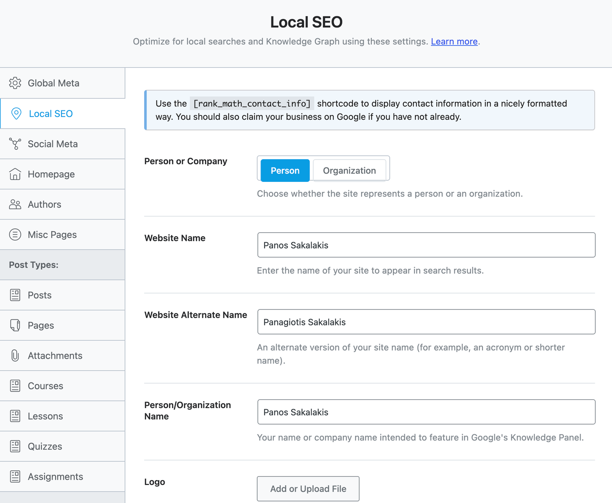The height and width of the screenshot is (503, 612).
Task: Open the Courses post type settings
Action: click(62, 386)
